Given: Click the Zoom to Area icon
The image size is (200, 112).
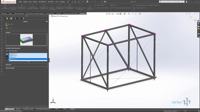Looking at the screenshot, I should click(x=110, y=14).
